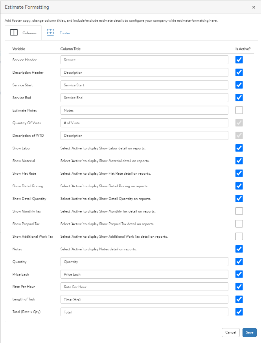Toggle the Length of Task checkbox

coord(239,299)
